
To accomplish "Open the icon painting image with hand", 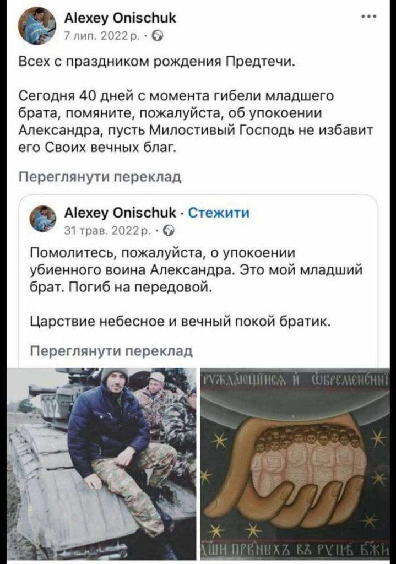I will [x=295, y=464].
